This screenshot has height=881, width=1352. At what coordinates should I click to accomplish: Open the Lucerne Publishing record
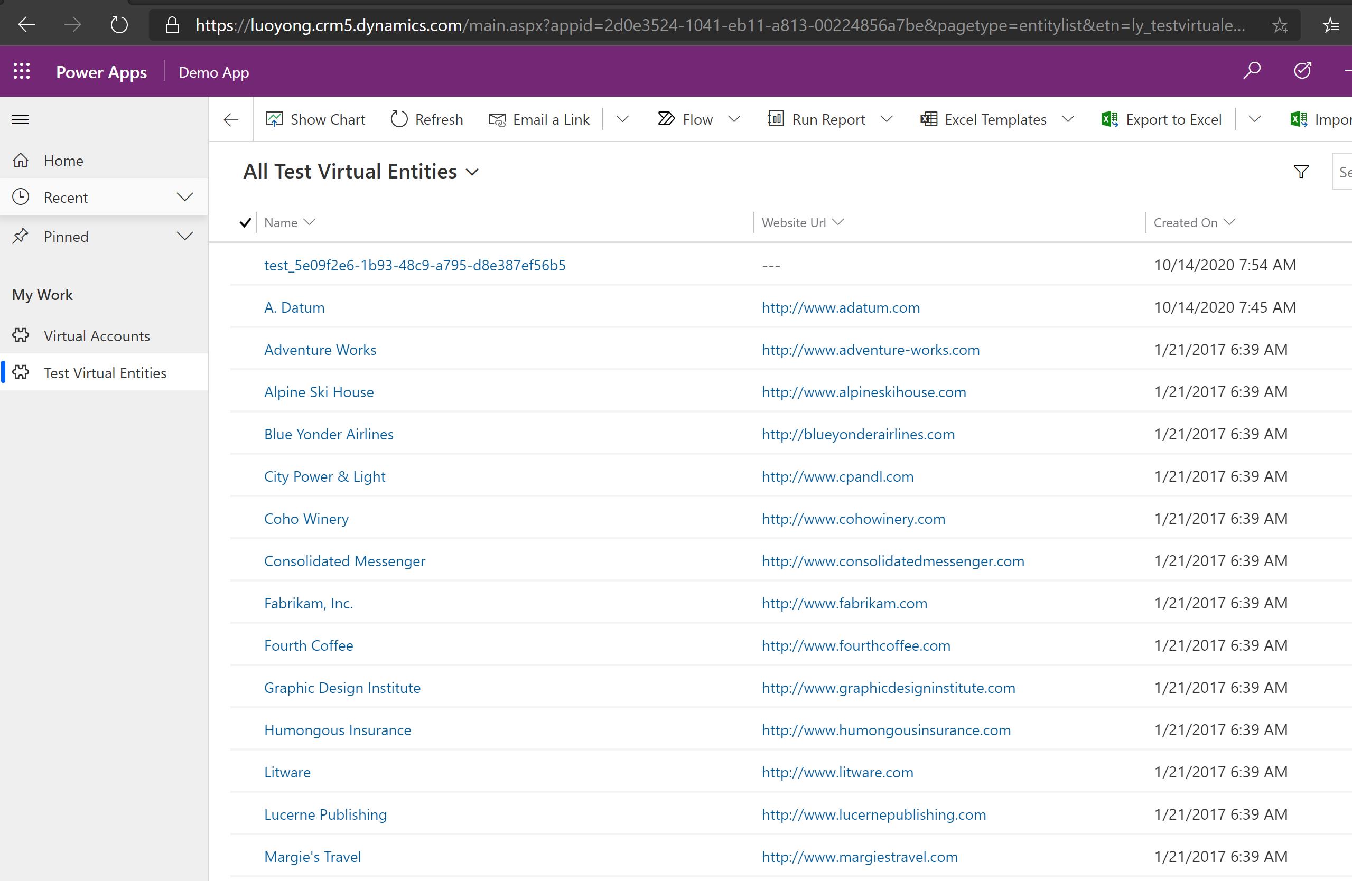click(x=325, y=814)
